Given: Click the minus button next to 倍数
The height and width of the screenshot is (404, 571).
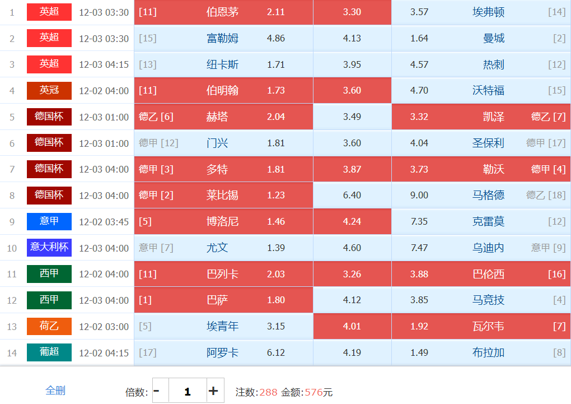Looking at the screenshot, I should click(x=157, y=391).
